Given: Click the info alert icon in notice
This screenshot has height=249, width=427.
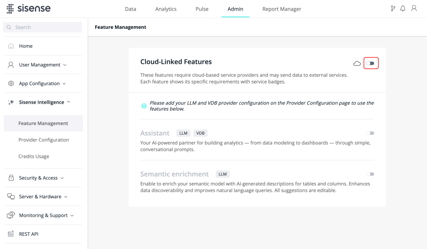Looking at the screenshot, I should point(144,106).
